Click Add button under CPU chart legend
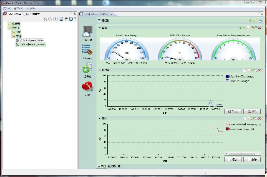 tap(233, 111)
